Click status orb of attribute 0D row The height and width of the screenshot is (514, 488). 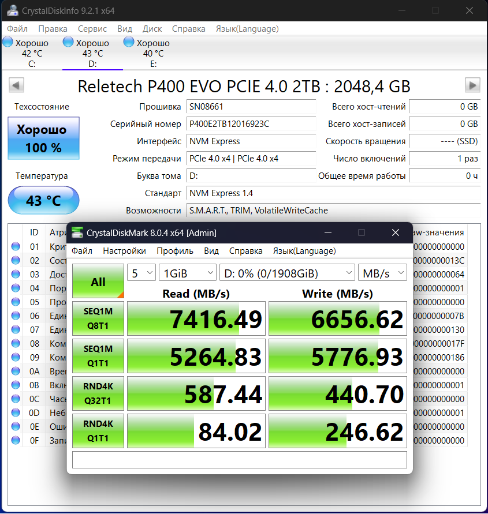coord(16,412)
